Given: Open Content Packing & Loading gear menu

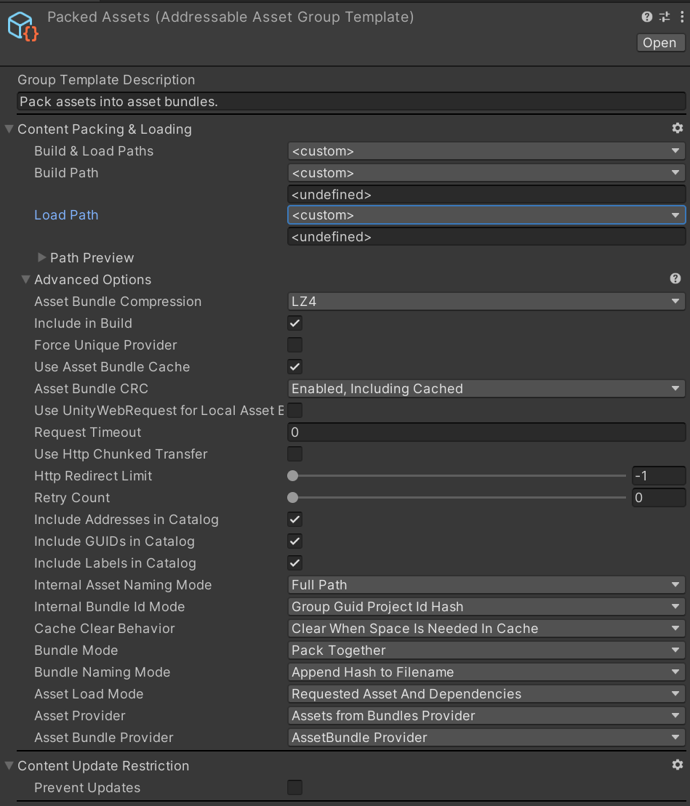Looking at the screenshot, I should coord(677,129).
